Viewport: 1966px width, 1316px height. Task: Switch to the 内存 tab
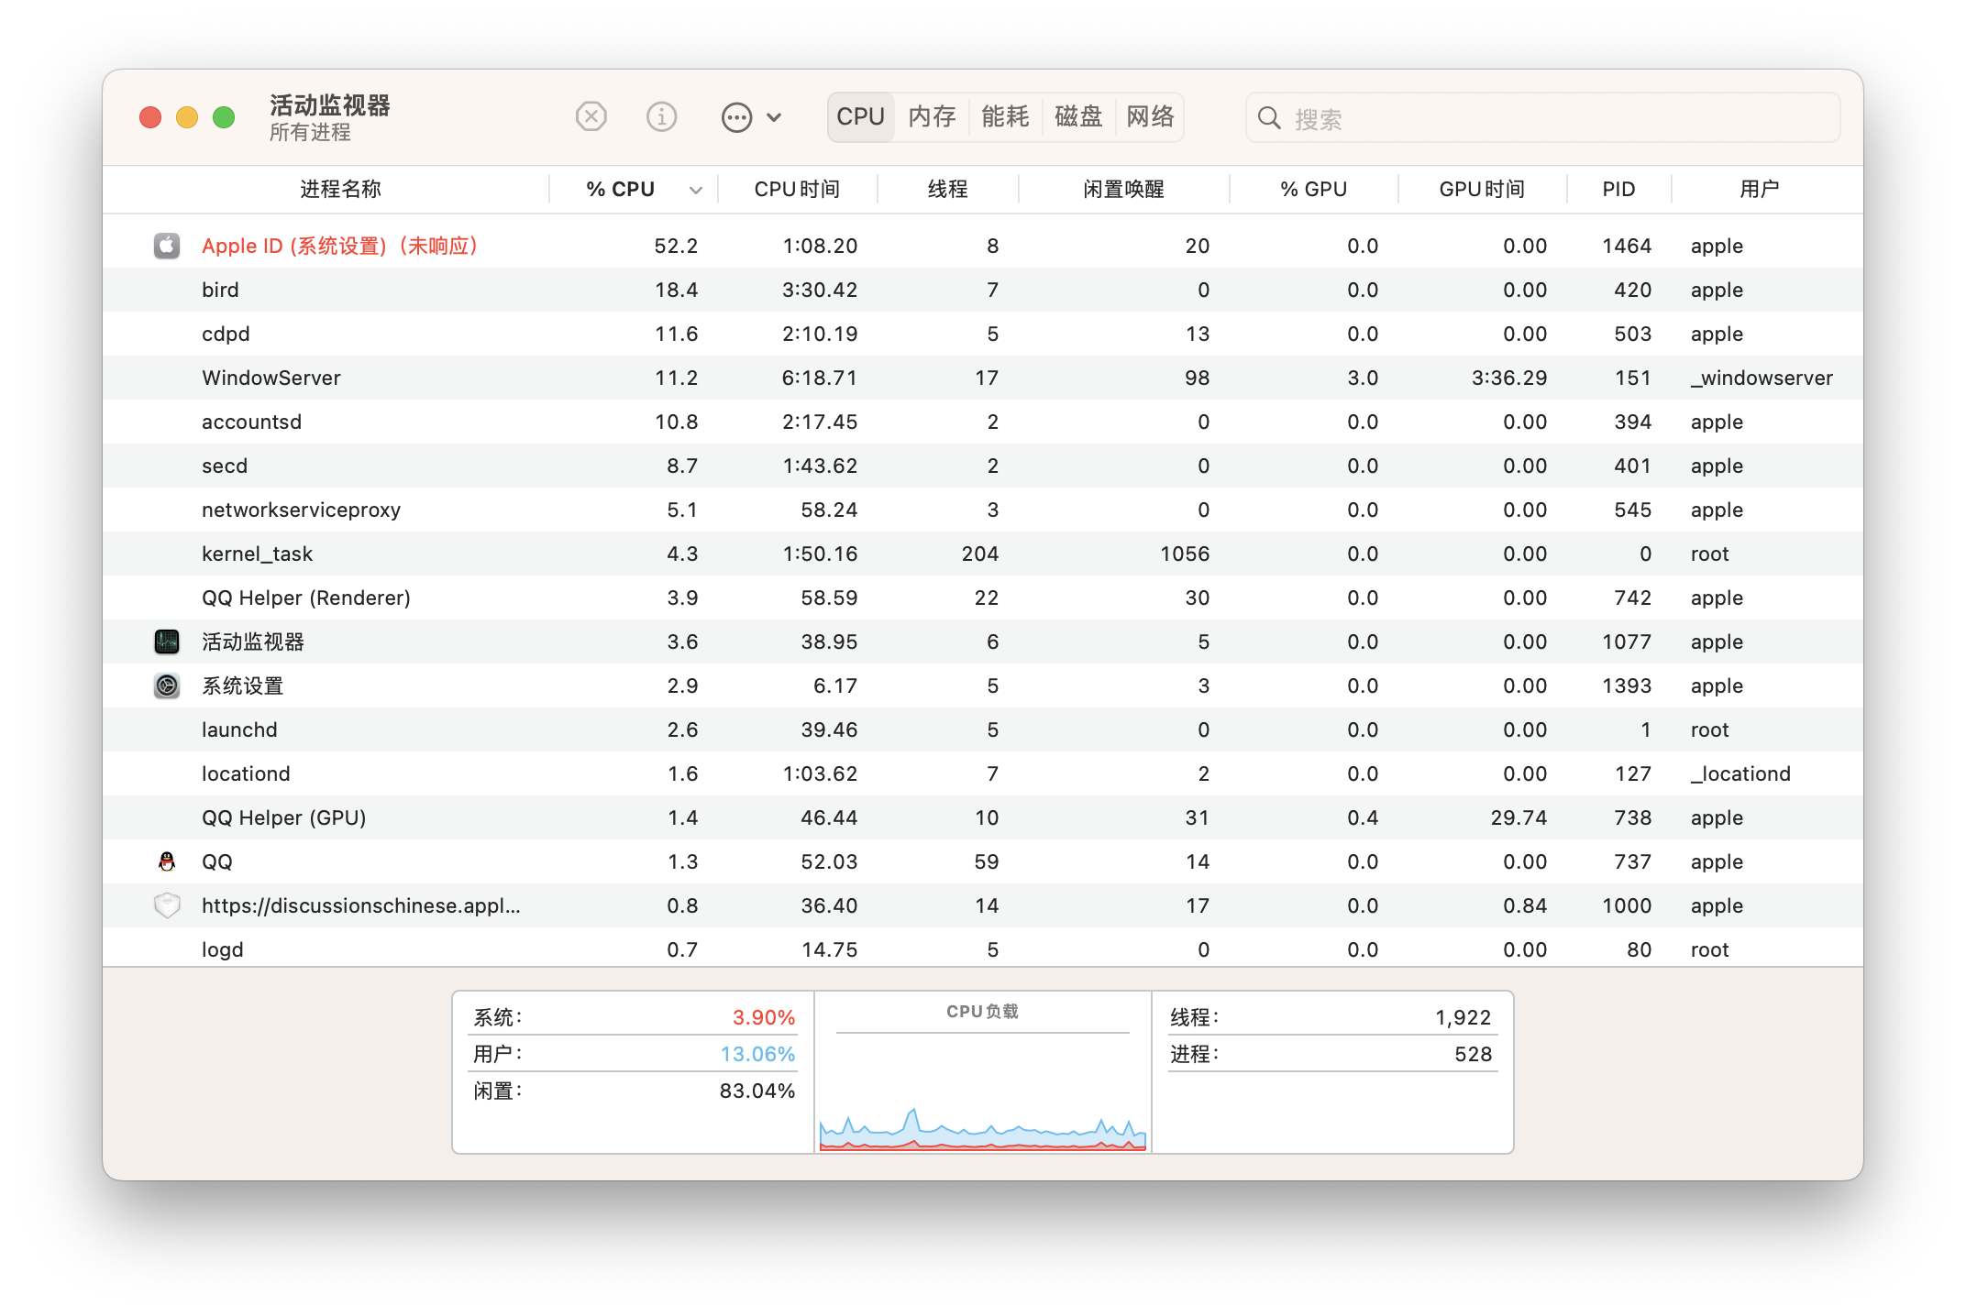pos(932,117)
